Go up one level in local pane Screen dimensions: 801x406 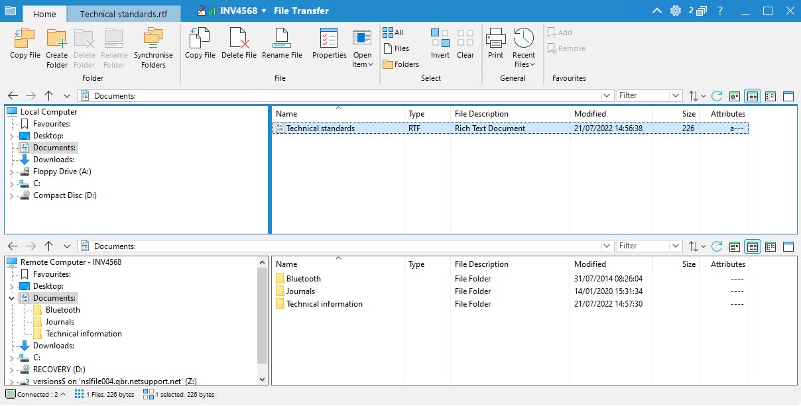click(48, 96)
